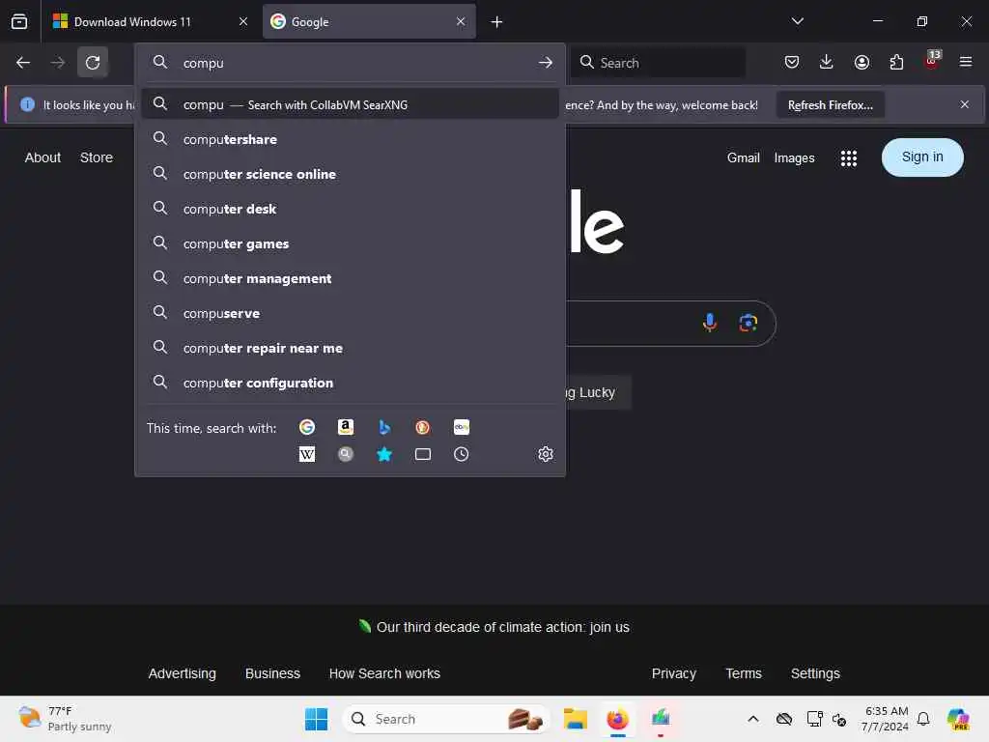Viewport: 989px width, 742px height.
Task: Show hidden system tray icons
Action: [x=753, y=719]
